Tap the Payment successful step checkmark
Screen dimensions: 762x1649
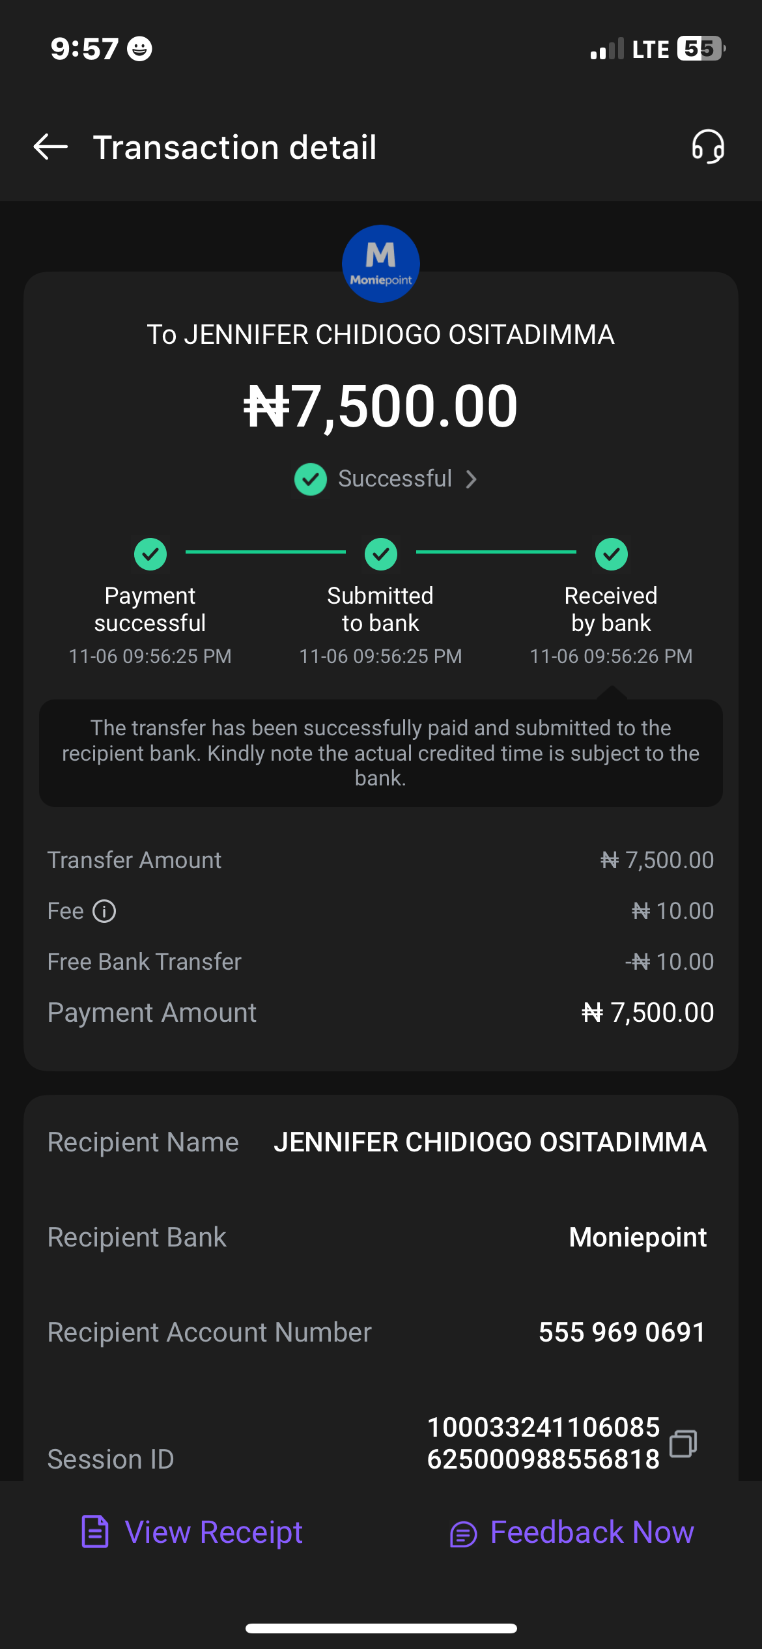pyautogui.click(x=150, y=554)
